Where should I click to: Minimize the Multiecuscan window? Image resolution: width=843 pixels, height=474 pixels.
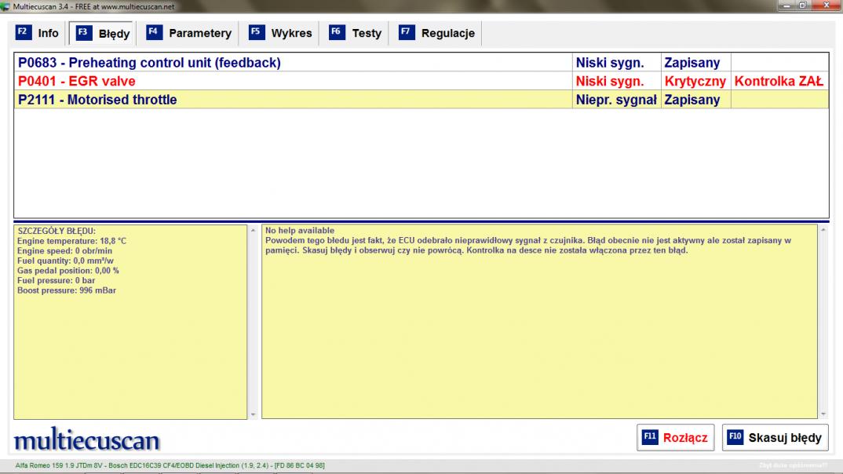[x=786, y=5]
